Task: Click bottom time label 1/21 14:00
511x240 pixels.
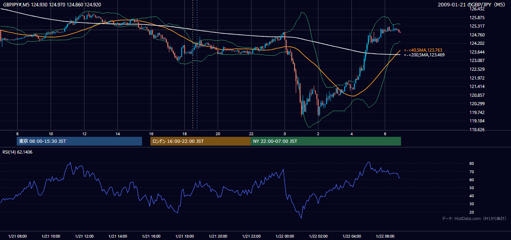Action: 118,236
